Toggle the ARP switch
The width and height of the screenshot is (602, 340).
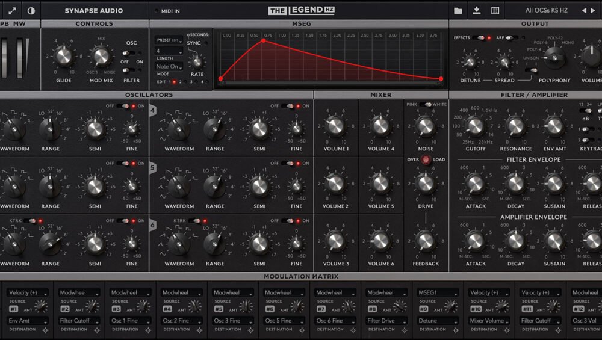point(512,37)
